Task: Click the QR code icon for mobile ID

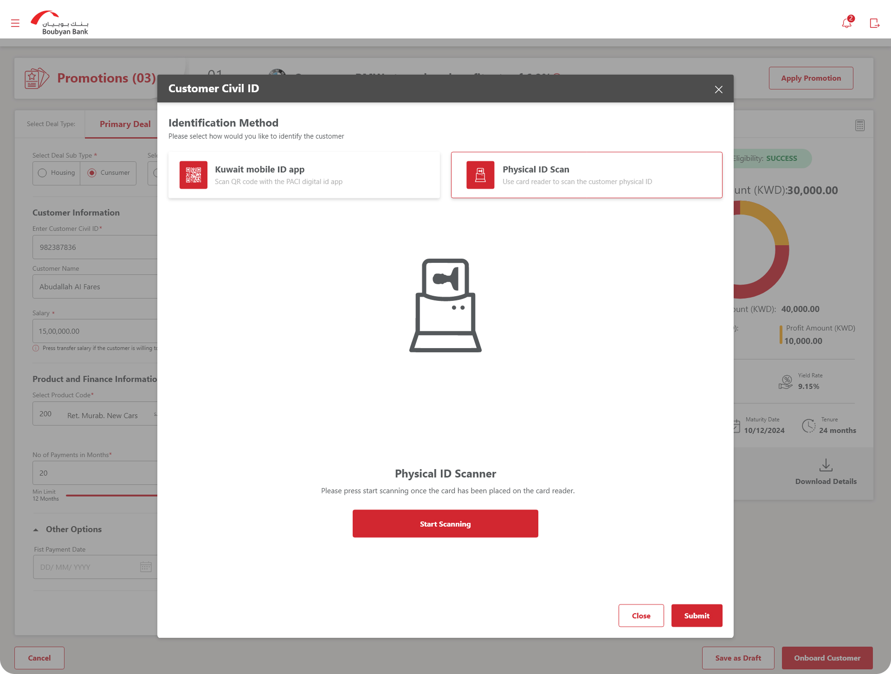Action: (x=194, y=175)
